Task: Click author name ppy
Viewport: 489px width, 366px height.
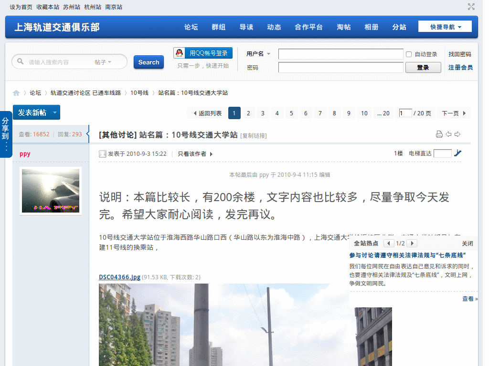Action: (25, 154)
